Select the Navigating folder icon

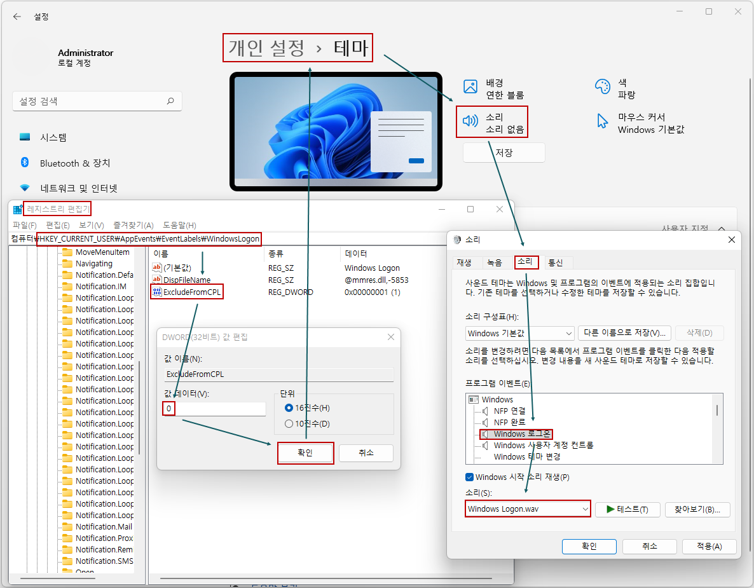coord(67,263)
